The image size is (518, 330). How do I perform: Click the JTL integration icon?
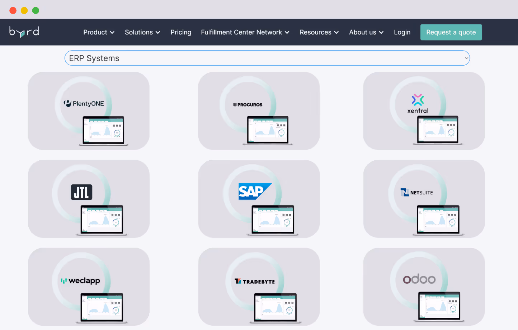pos(81,192)
